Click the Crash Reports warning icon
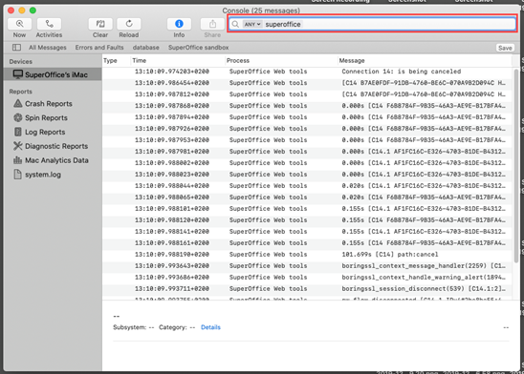 [18, 103]
